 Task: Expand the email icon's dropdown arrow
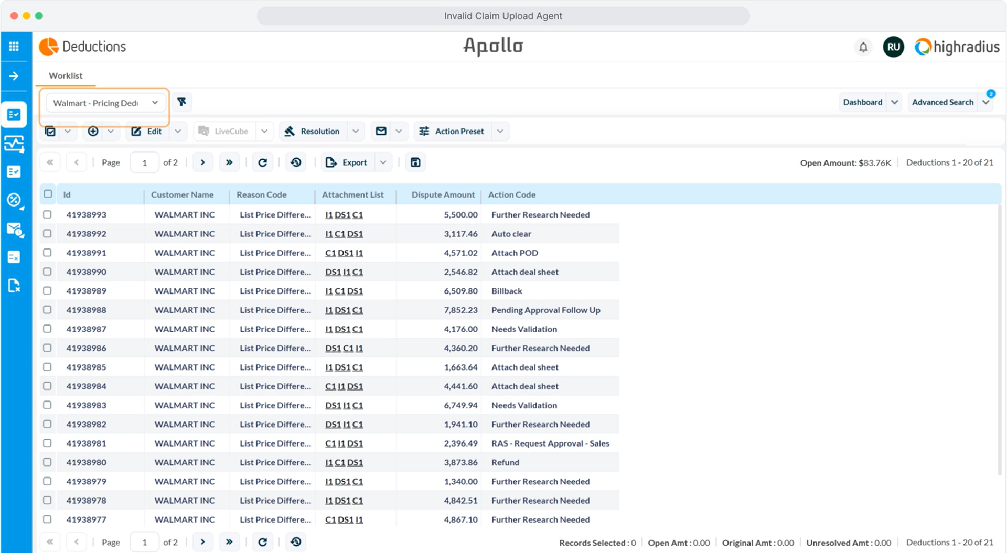click(x=399, y=131)
